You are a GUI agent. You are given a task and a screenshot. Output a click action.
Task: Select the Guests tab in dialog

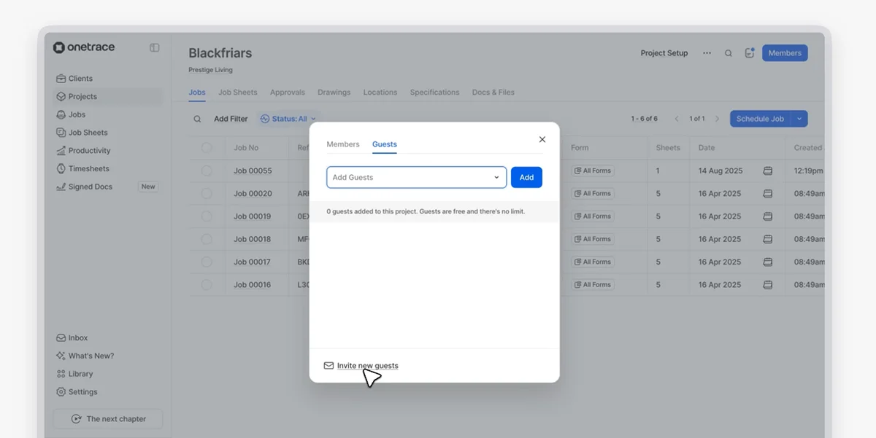click(385, 144)
